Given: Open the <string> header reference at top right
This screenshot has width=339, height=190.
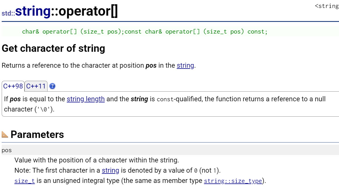Looking at the screenshot, I should pyautogui.click(x=327, y=6).
